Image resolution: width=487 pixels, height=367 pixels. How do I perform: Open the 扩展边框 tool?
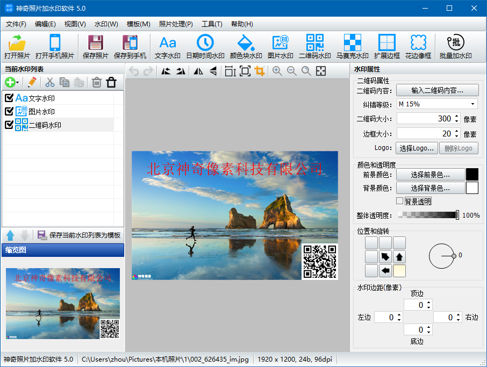(x=386, y=47)
